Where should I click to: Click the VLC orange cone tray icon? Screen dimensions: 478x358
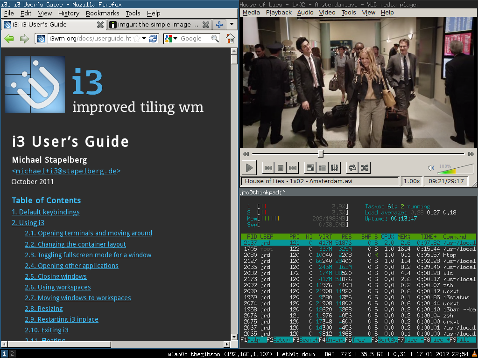[475, 354]
